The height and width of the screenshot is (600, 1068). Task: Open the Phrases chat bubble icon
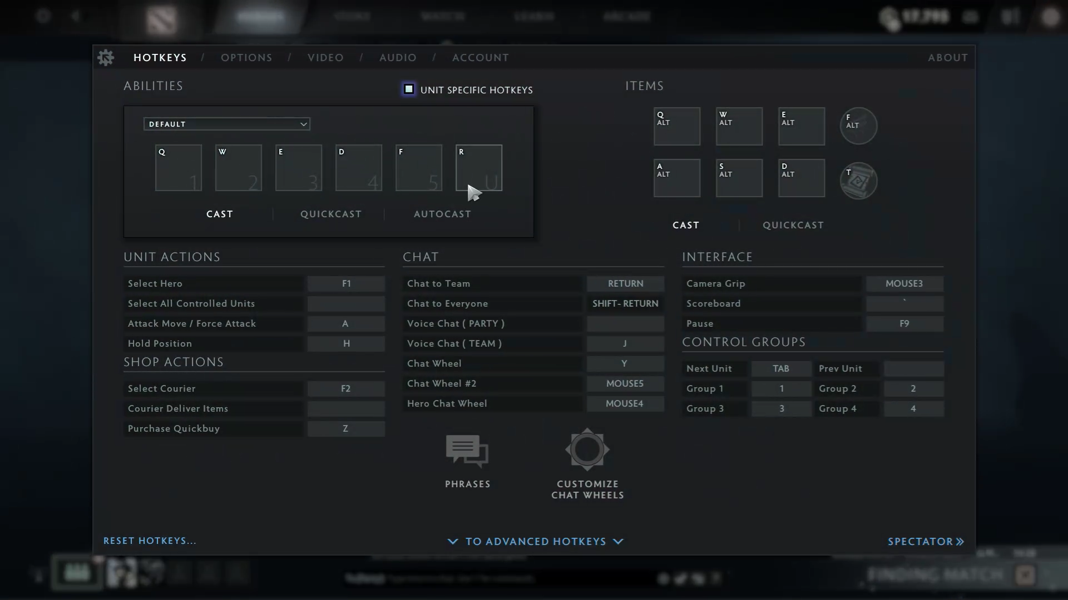coord(467,451)
